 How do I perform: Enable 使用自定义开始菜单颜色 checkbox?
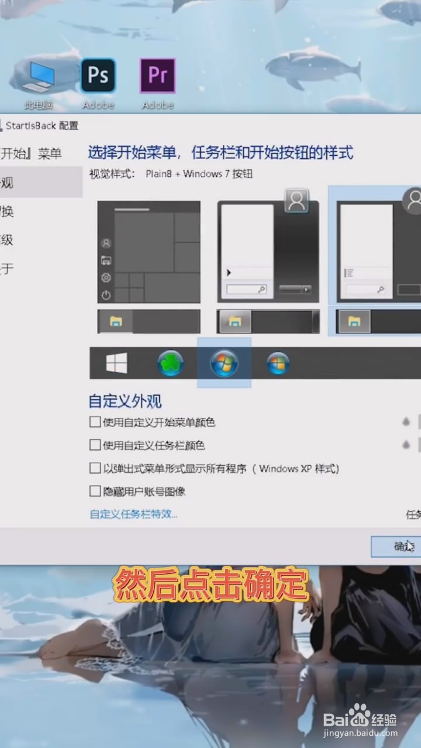(x=95, y=421)
